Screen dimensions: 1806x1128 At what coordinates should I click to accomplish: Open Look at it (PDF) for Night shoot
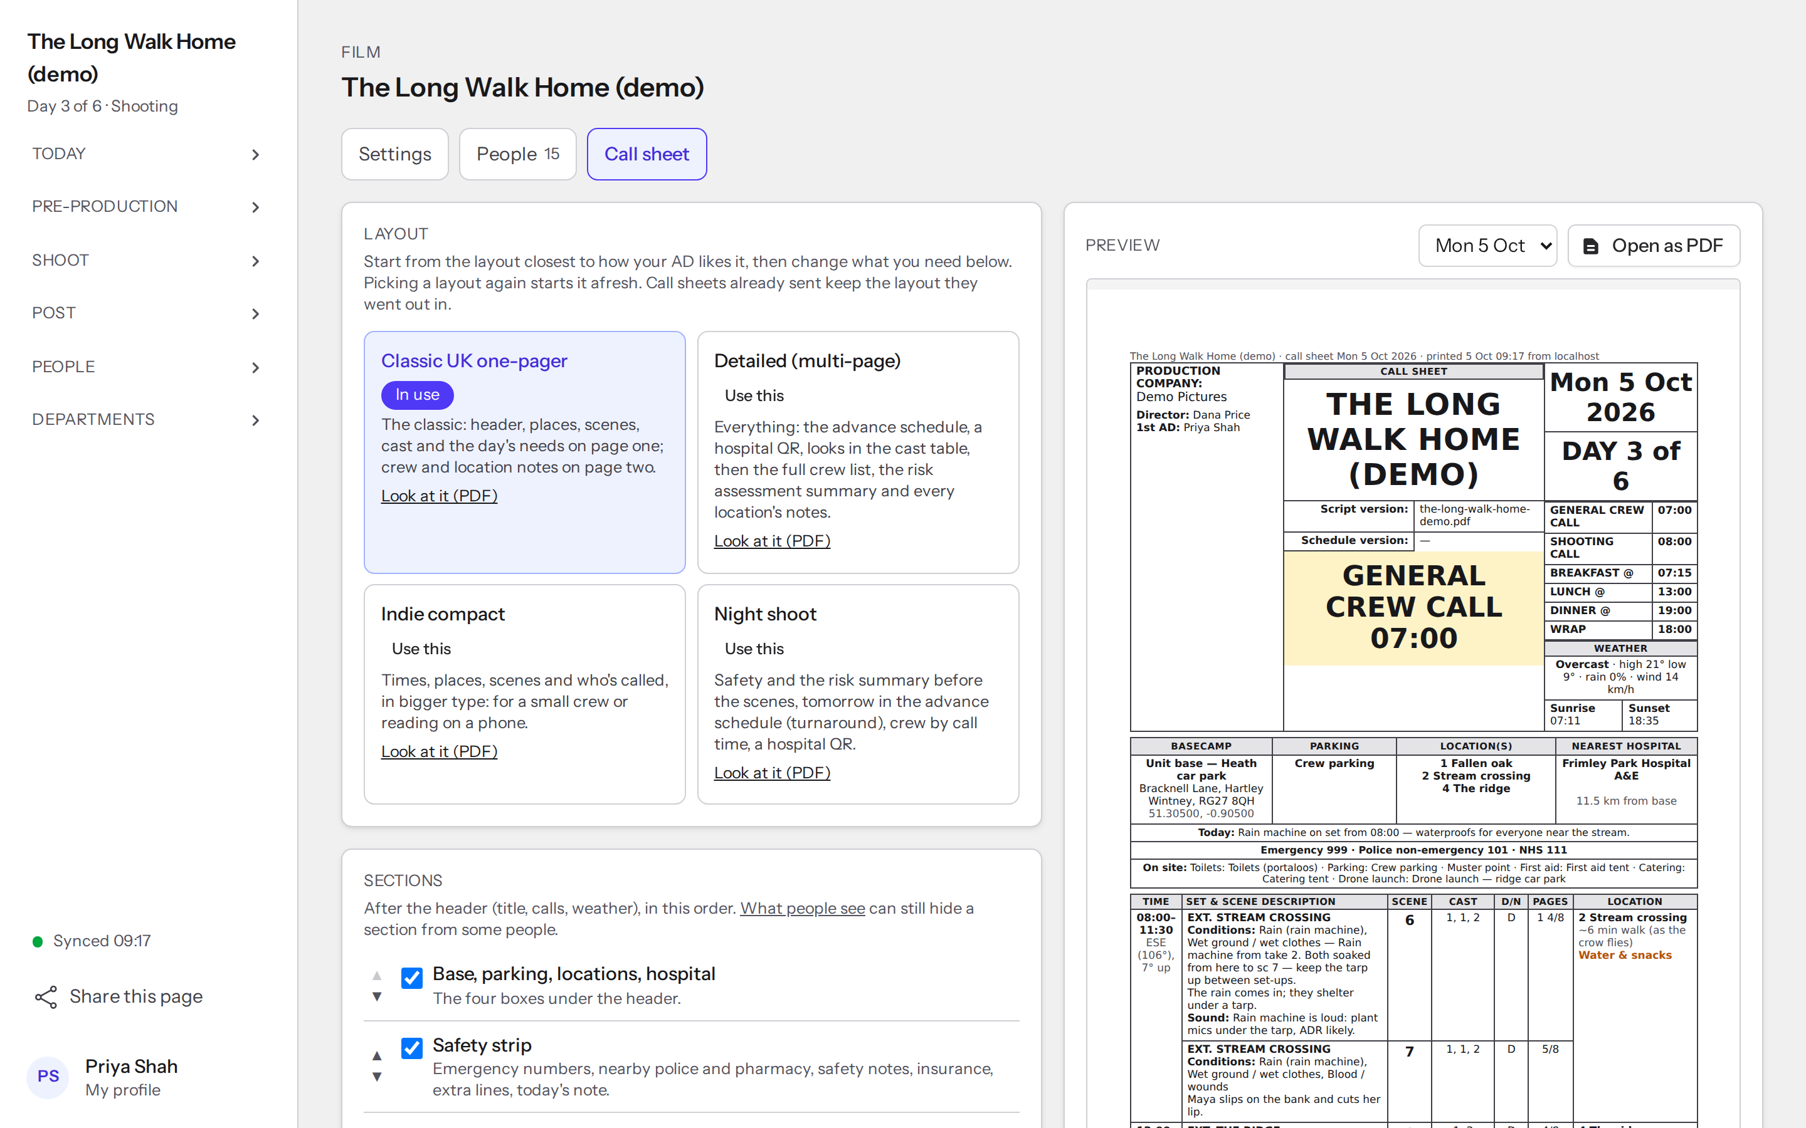(772, 773)
